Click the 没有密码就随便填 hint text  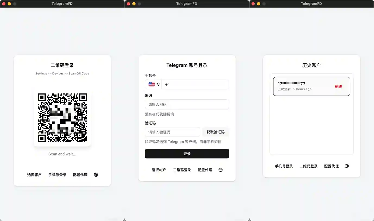159,114
